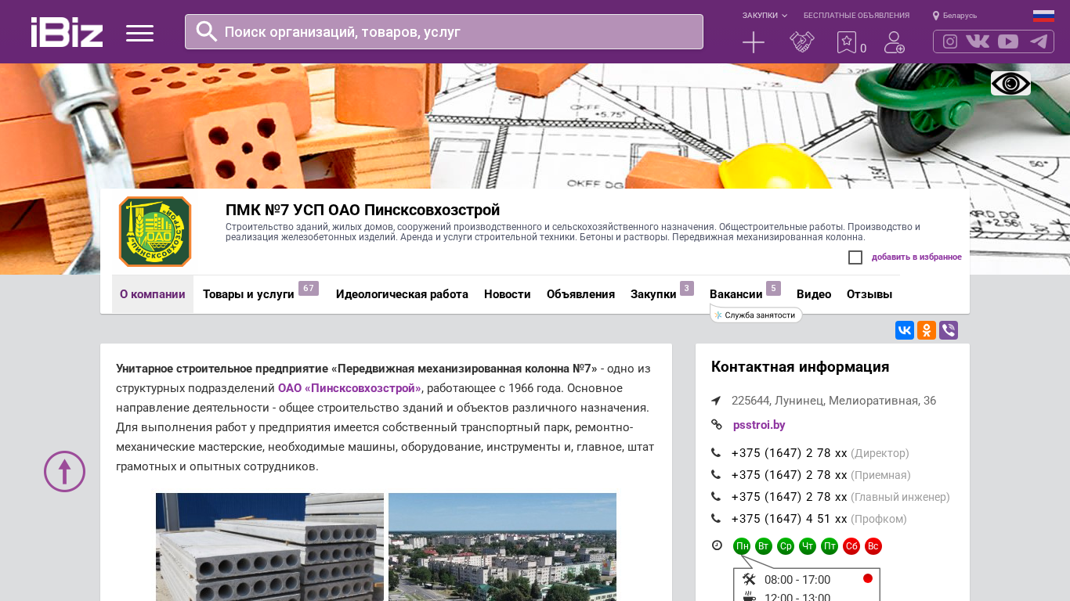This screenshot has height=601, width=1070.
Task: Call the Профком phone number
Action: 790,519
